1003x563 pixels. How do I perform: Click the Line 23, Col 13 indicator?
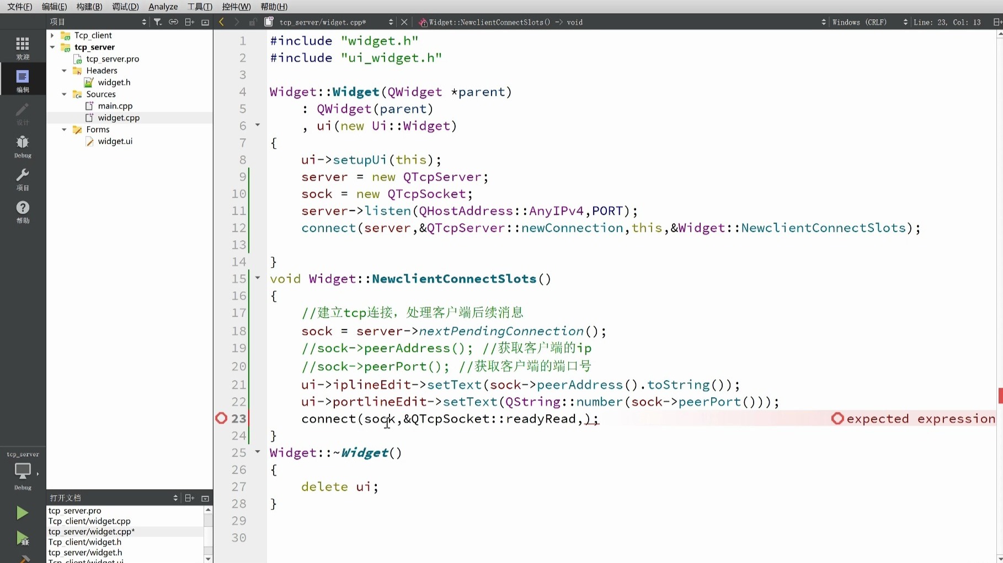point(947,22)
